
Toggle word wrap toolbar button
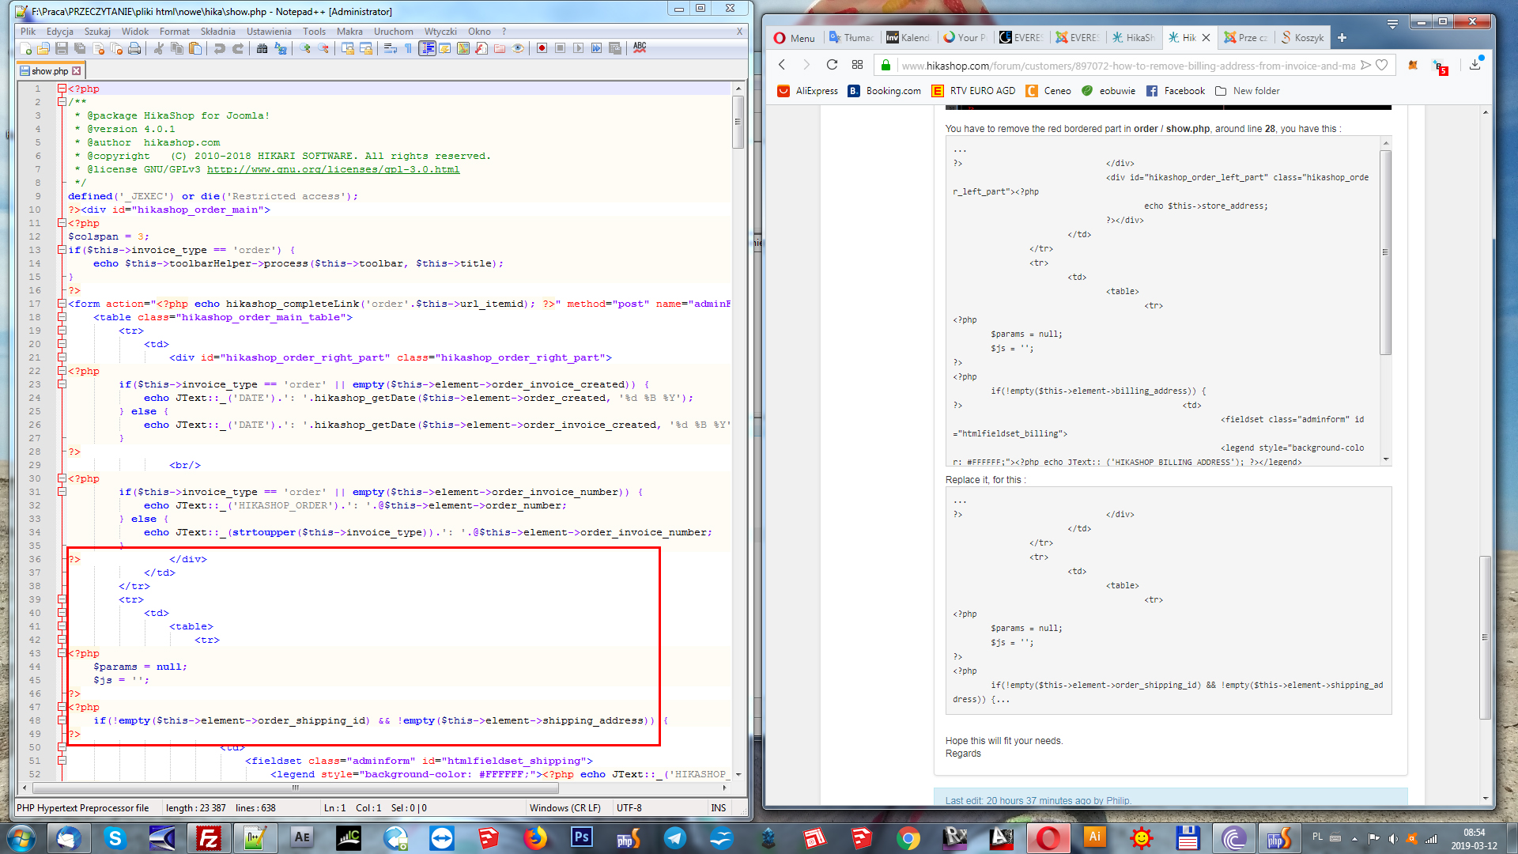[391, 48]
